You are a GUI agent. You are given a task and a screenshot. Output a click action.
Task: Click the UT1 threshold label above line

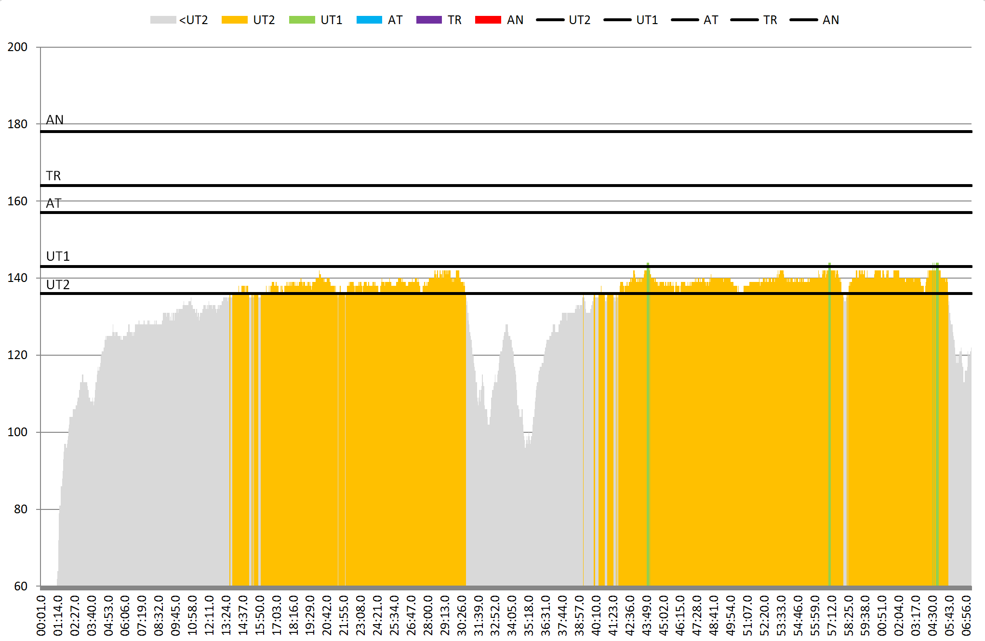coord(58,256)
